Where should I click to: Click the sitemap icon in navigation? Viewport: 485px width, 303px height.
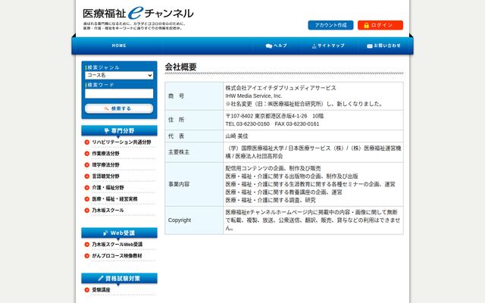[314, 46]
